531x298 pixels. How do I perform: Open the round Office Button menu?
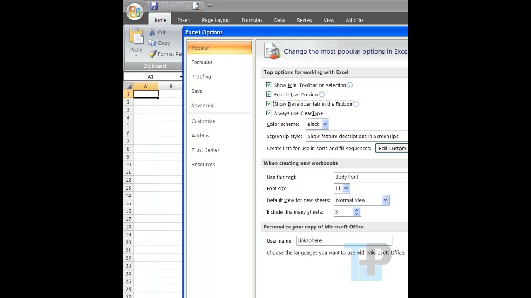[134, 11]
